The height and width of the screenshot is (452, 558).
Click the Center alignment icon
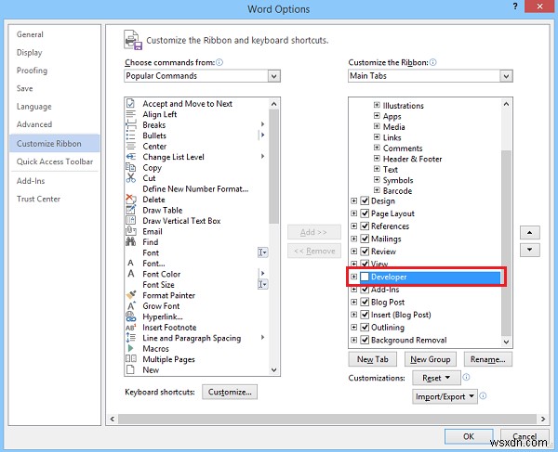click(x=130, y=147)
